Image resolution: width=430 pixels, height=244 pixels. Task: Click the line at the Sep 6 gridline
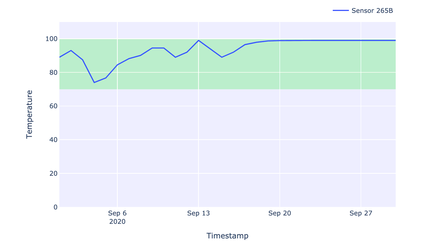click(117, 65)
